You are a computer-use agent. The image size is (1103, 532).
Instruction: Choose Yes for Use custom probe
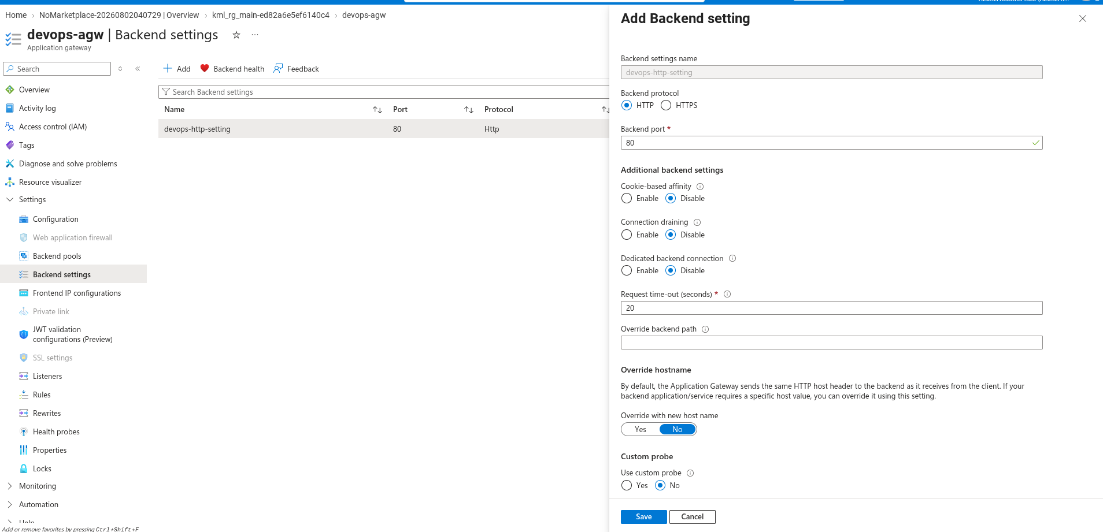[627, 485]
